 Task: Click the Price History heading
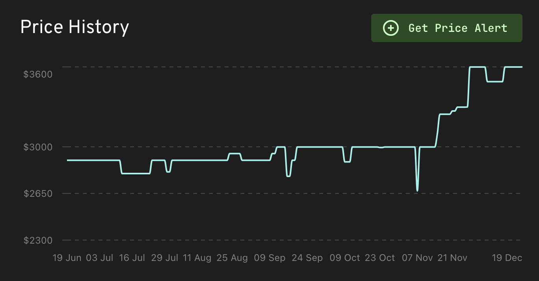[x=74, y=27]
